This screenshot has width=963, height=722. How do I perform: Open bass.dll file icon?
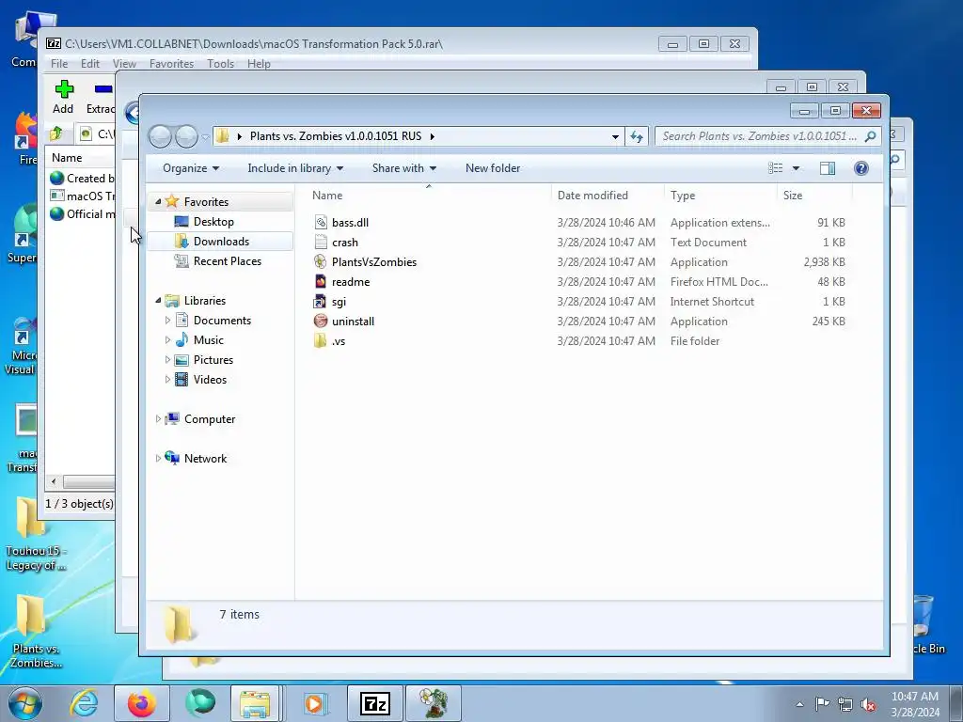tap(321, 223)
